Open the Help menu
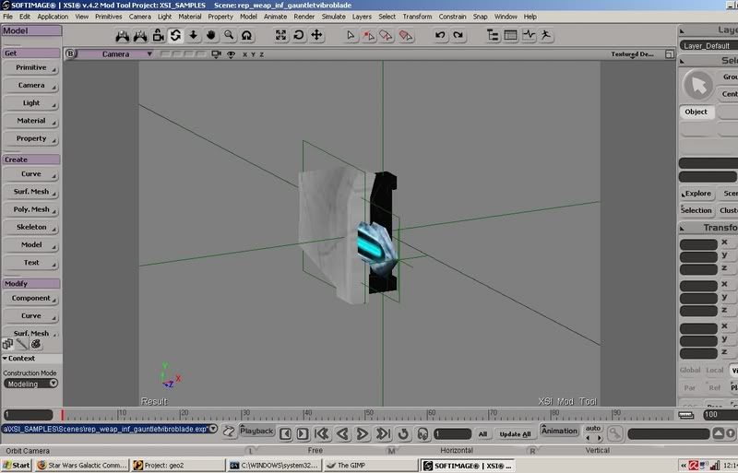738x473 pixels. click(530, 17)
